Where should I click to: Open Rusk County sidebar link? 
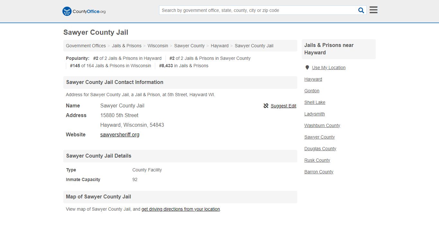[317, 160]
